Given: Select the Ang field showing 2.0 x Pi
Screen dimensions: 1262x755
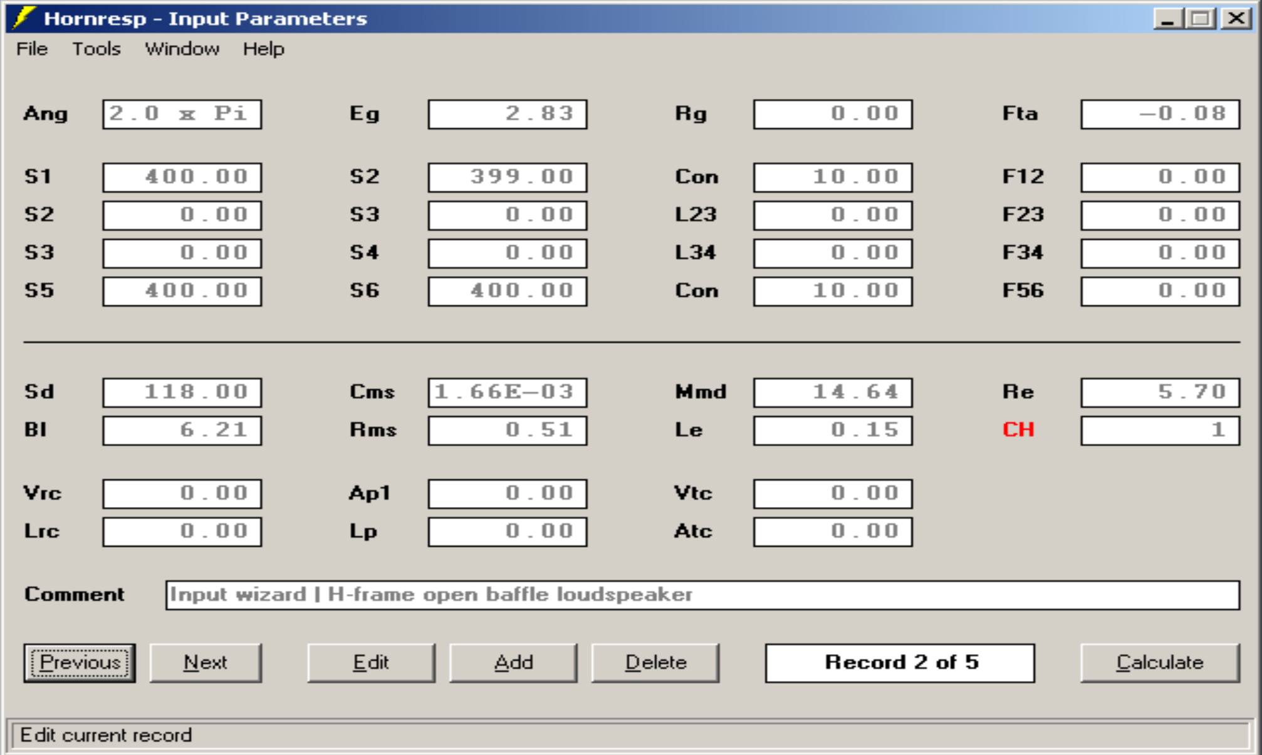Looking at the screenshot, I should click(x=182, y=114).
